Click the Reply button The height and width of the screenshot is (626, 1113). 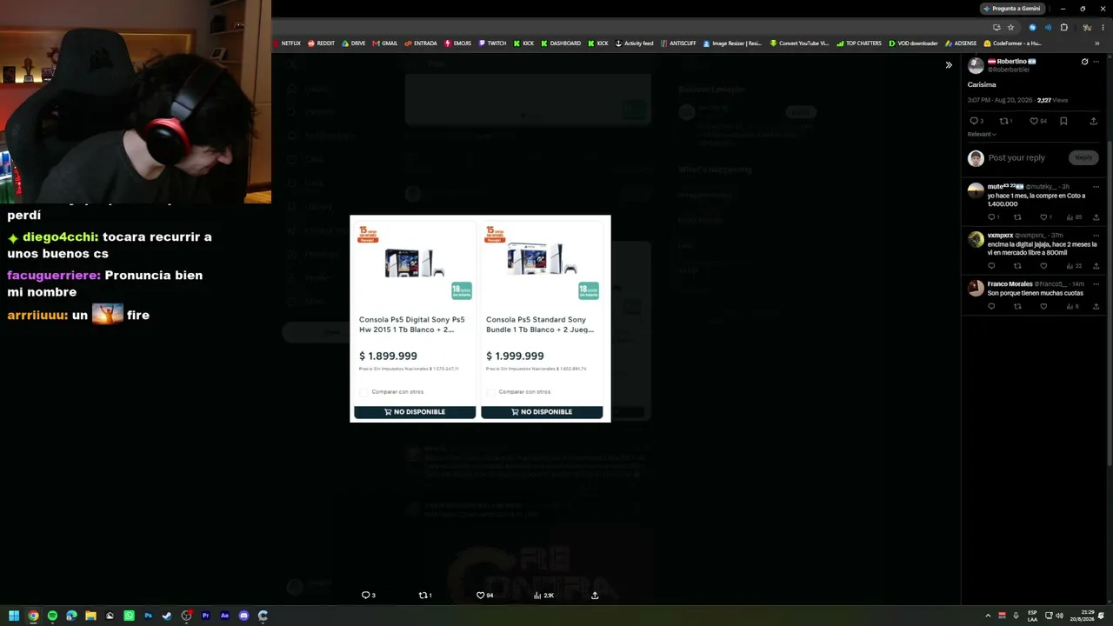coord(1083,157)
